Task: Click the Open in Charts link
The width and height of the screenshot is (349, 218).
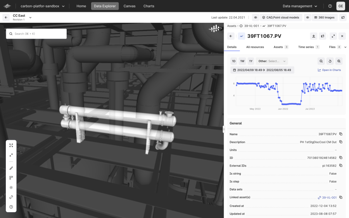Action: [329, 70]
